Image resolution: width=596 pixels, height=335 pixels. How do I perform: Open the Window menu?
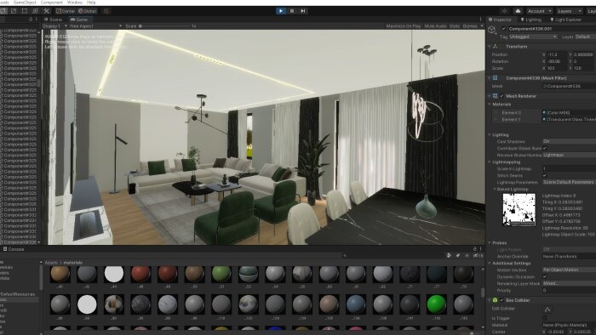pyautogui.click(x=75, y=3)
